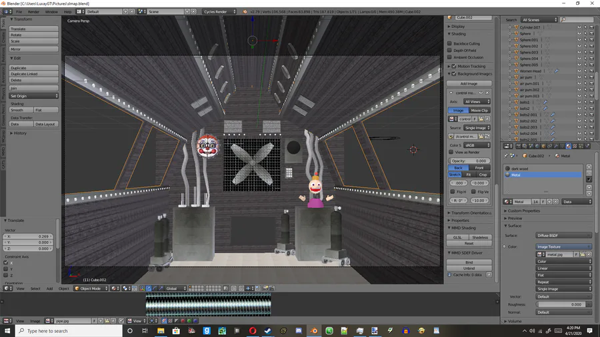The image size is (600, 337).
Task: Hide Women Head object with eye icon
Action: coord(579,71)
